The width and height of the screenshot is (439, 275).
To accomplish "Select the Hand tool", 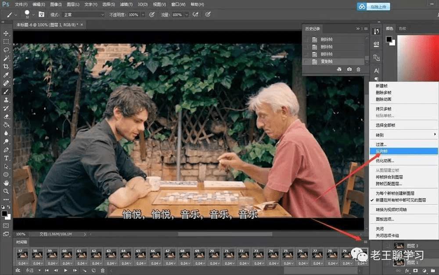I will (6, 183).
